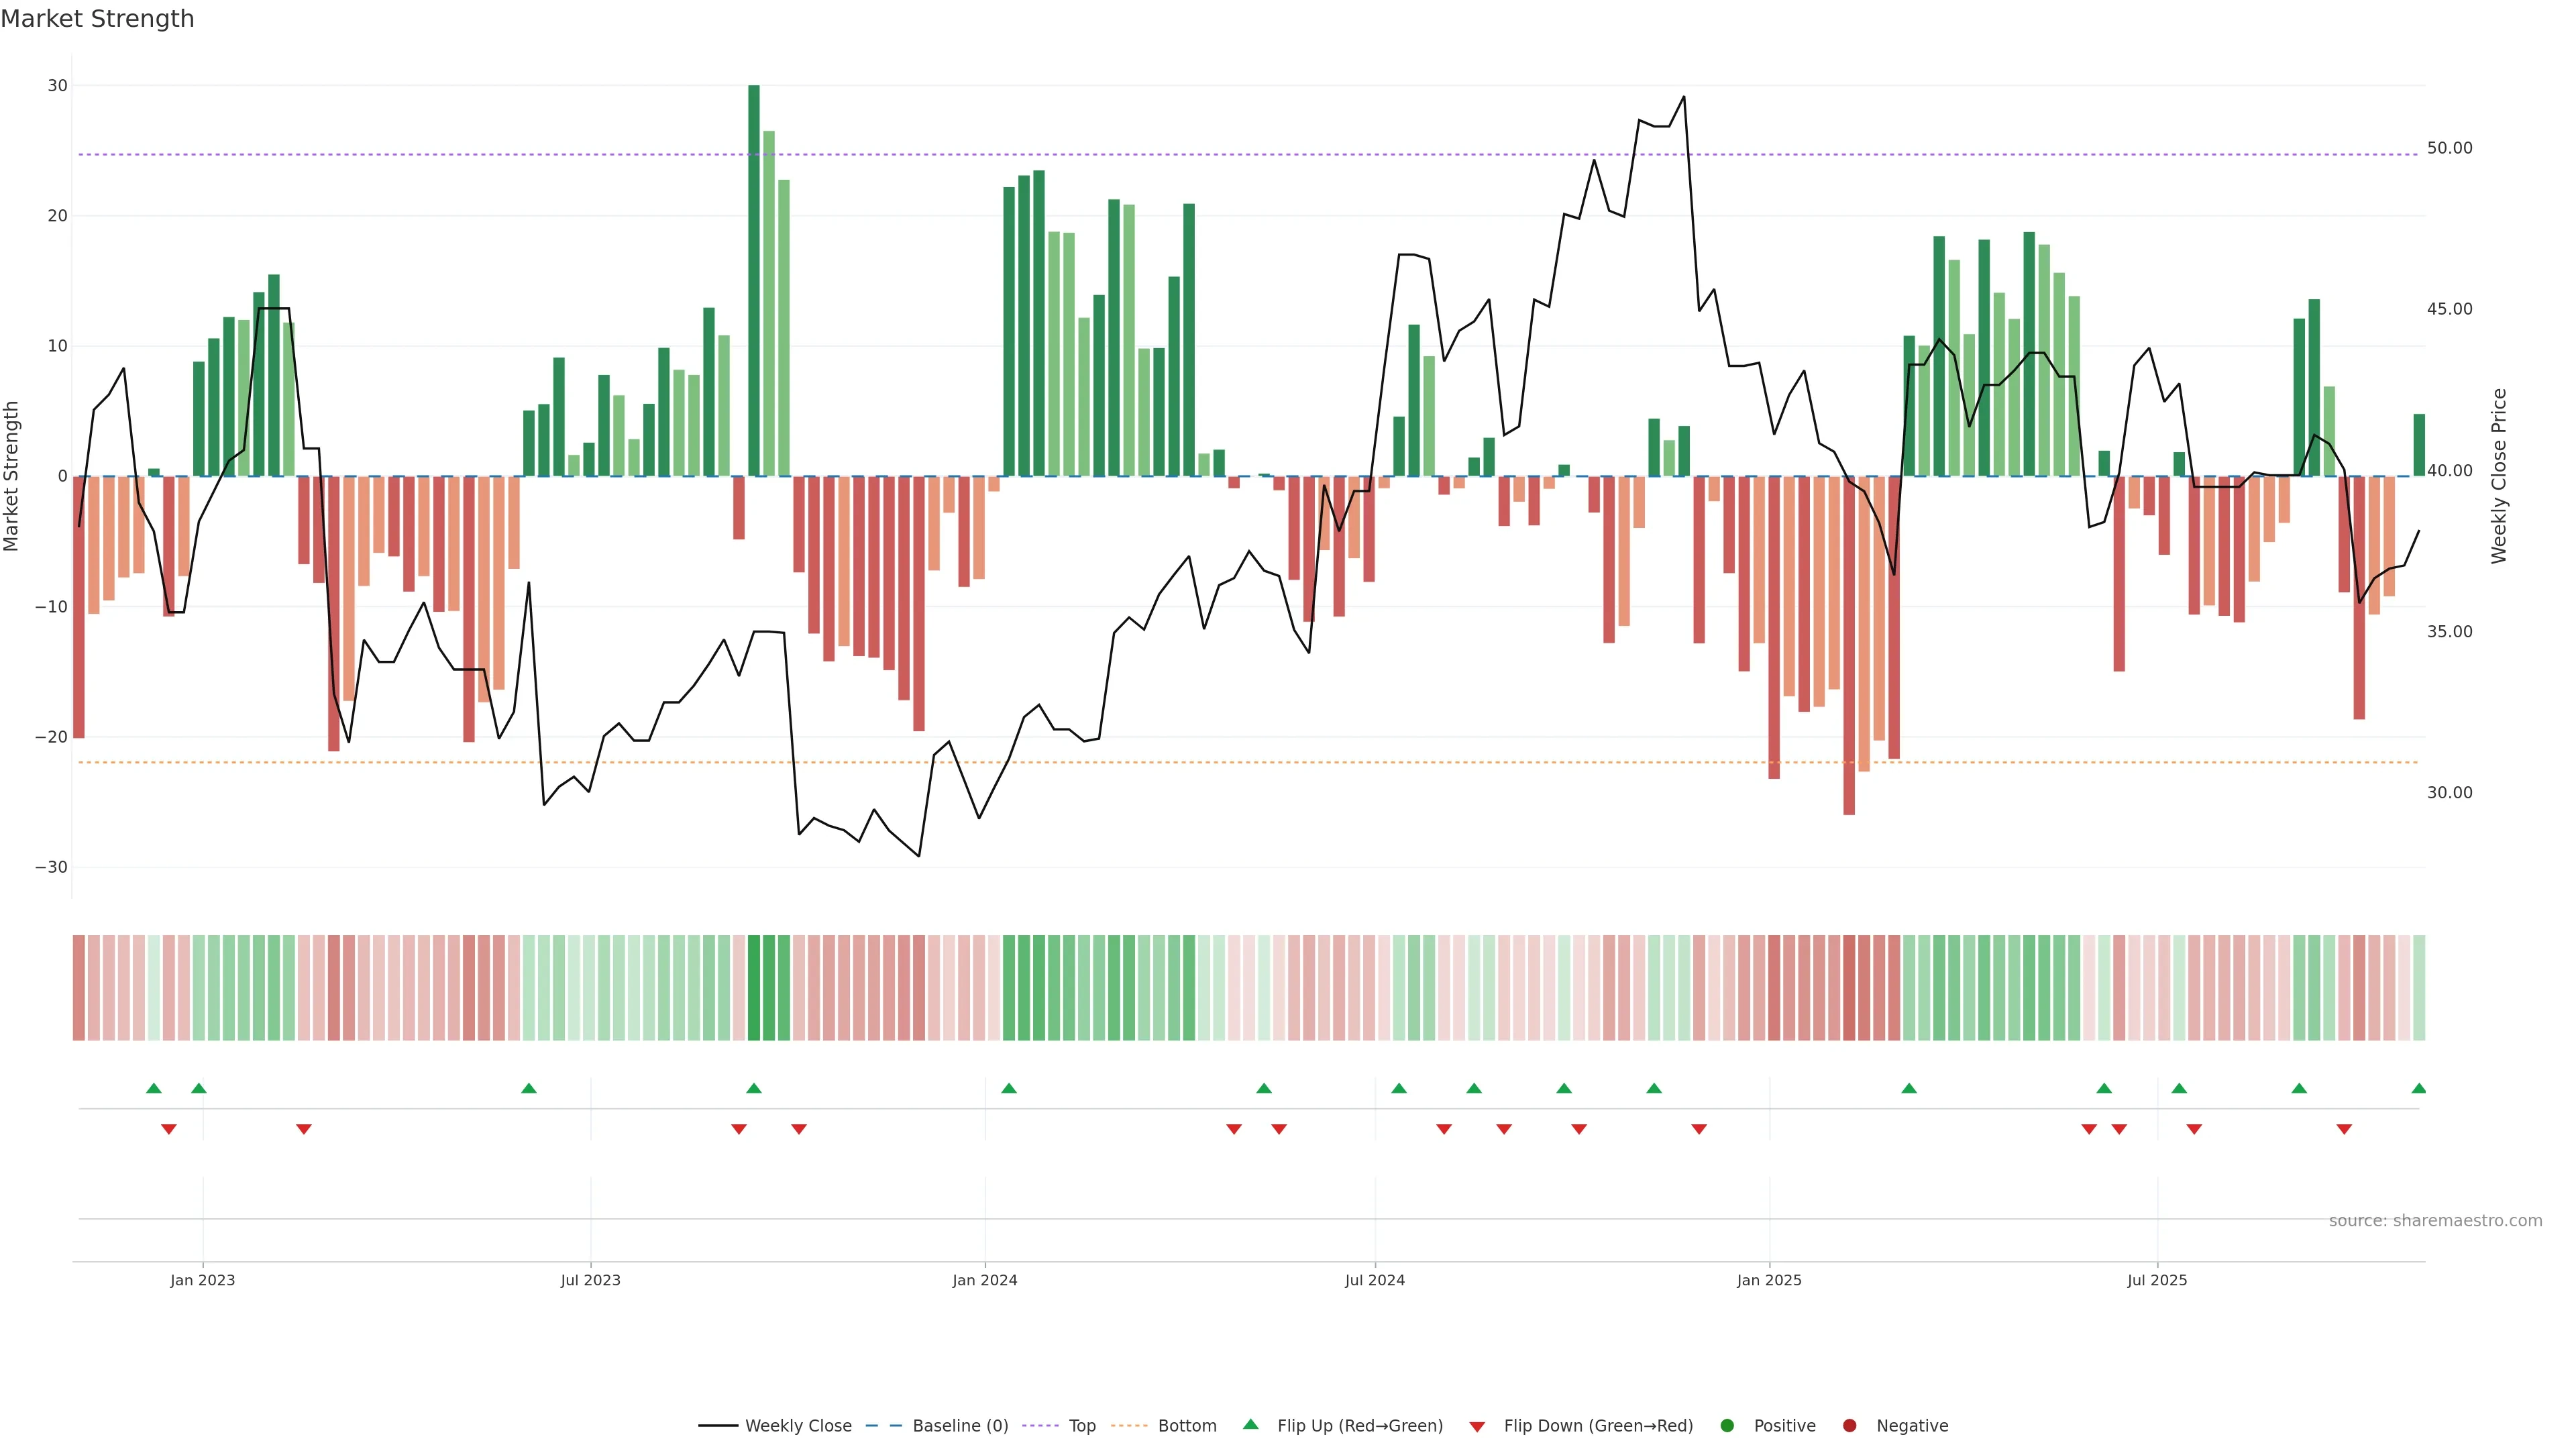Click the source: sharemaestro.com text

click(2435, 1220)
